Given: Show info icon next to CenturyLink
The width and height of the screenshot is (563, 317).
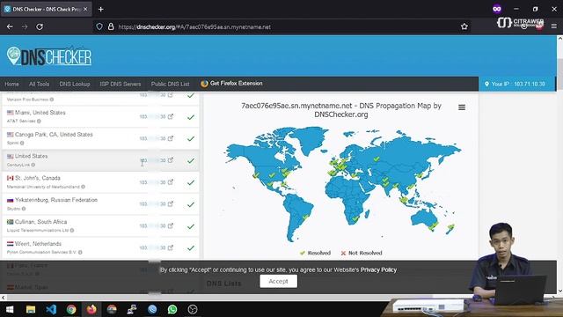Looking at the screenshot, I should 33,165.
